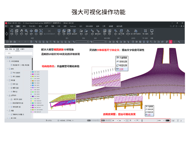Switch to the 结构 ribbon tab
The width and height of the screenshot is (190, 144).
pyautogui.click(x=24, y=26)
